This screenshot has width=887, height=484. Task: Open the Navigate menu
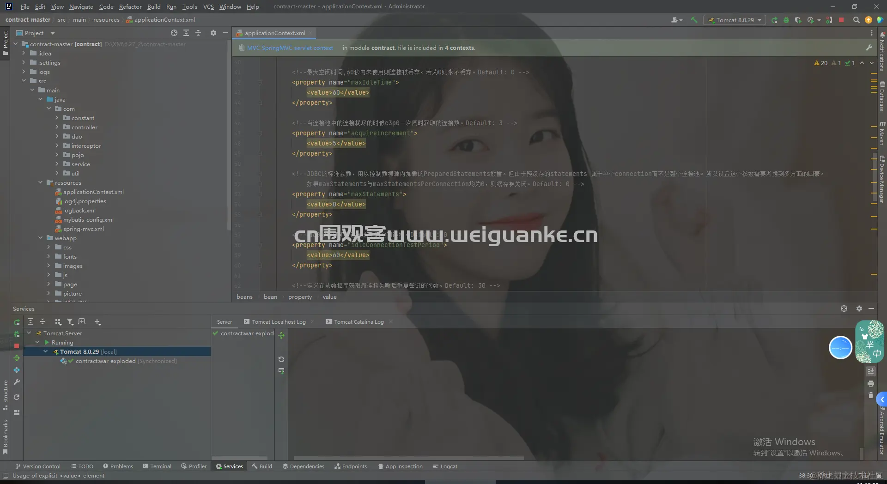81,6
